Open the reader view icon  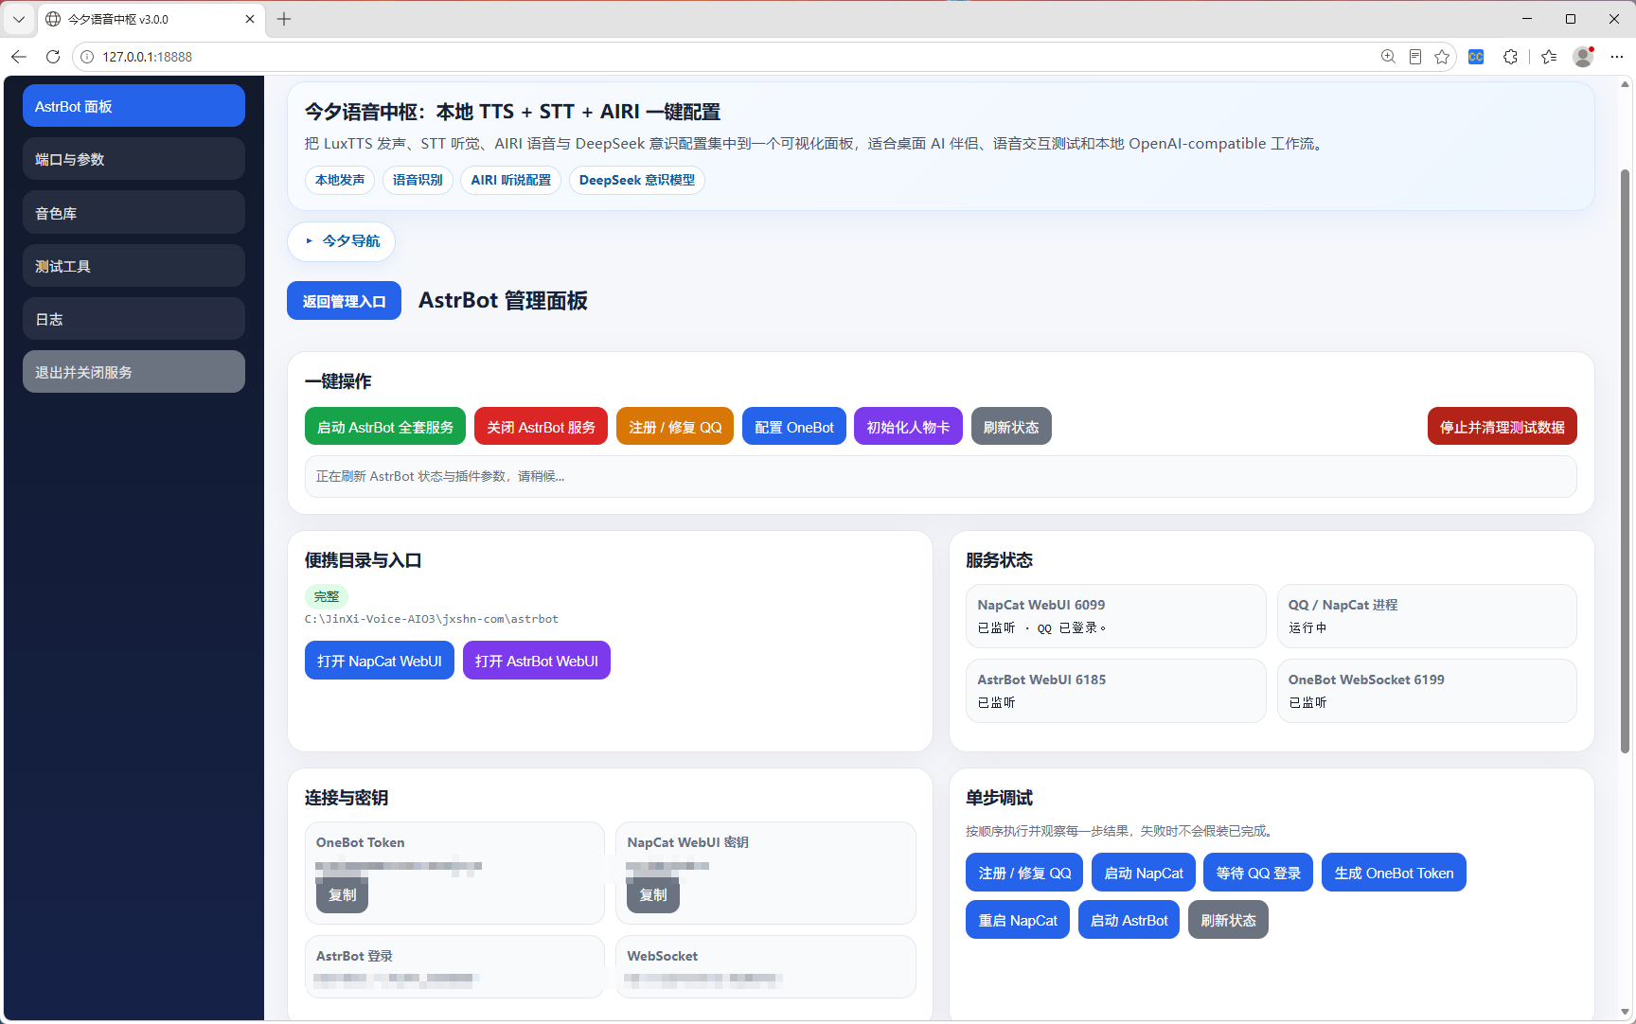pos(1415,57)
